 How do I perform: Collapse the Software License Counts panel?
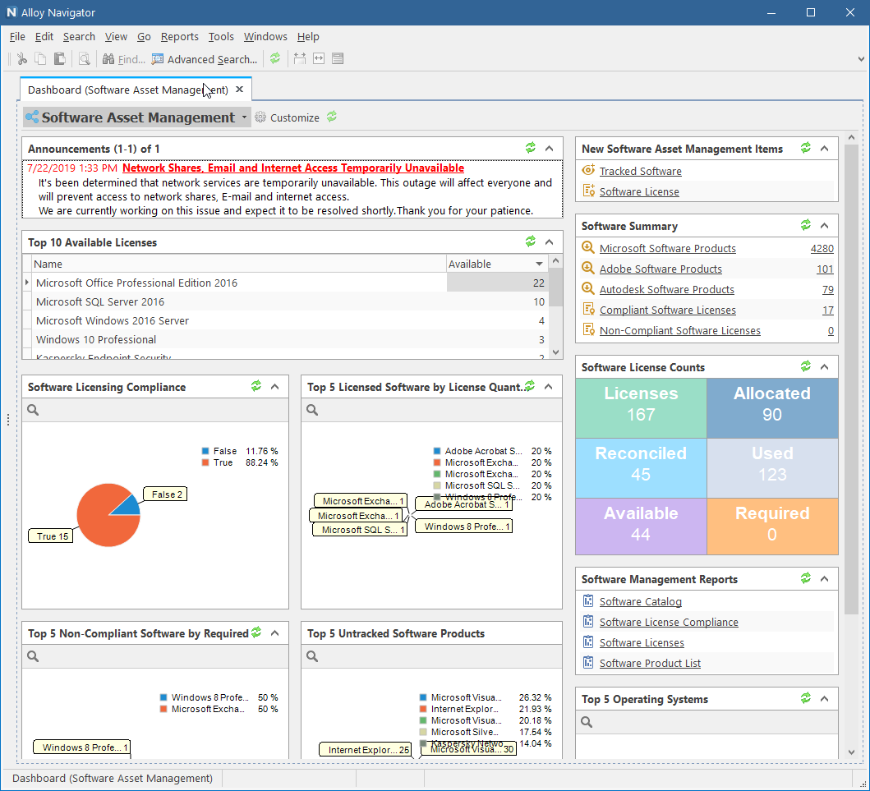(825, 366)
